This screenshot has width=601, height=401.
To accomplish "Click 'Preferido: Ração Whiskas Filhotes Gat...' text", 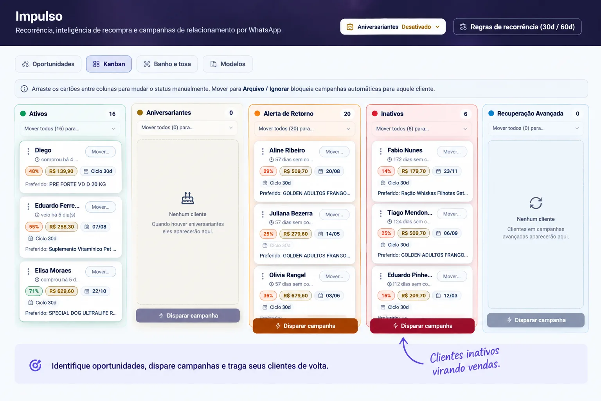I will pyautogui.click(x=423, y=193).
